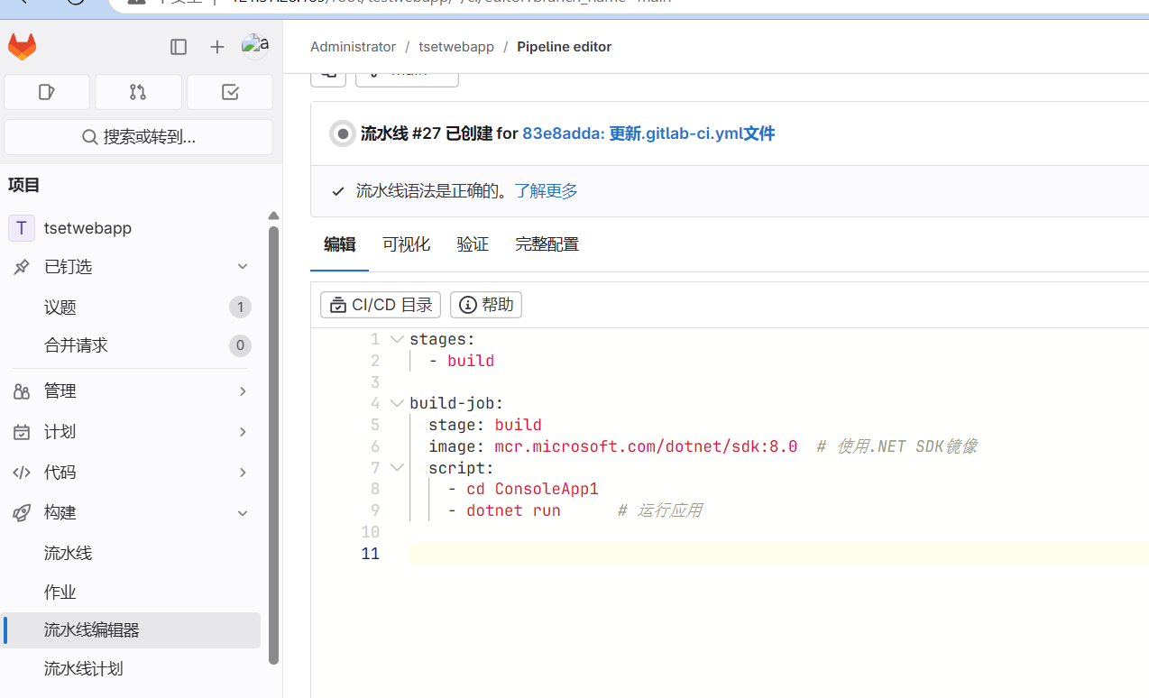Expand the 管理 submenu chevron

click(x=243, y=391)
